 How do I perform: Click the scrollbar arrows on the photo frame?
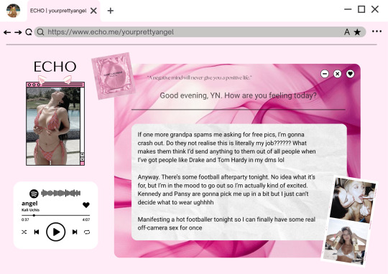coord(83,156)
